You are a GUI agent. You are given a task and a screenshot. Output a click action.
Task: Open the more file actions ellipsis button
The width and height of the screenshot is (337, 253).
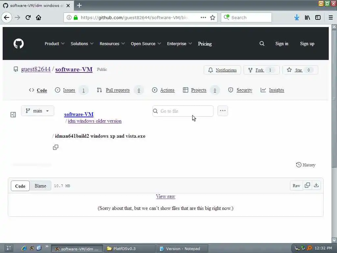pos(223,111)
